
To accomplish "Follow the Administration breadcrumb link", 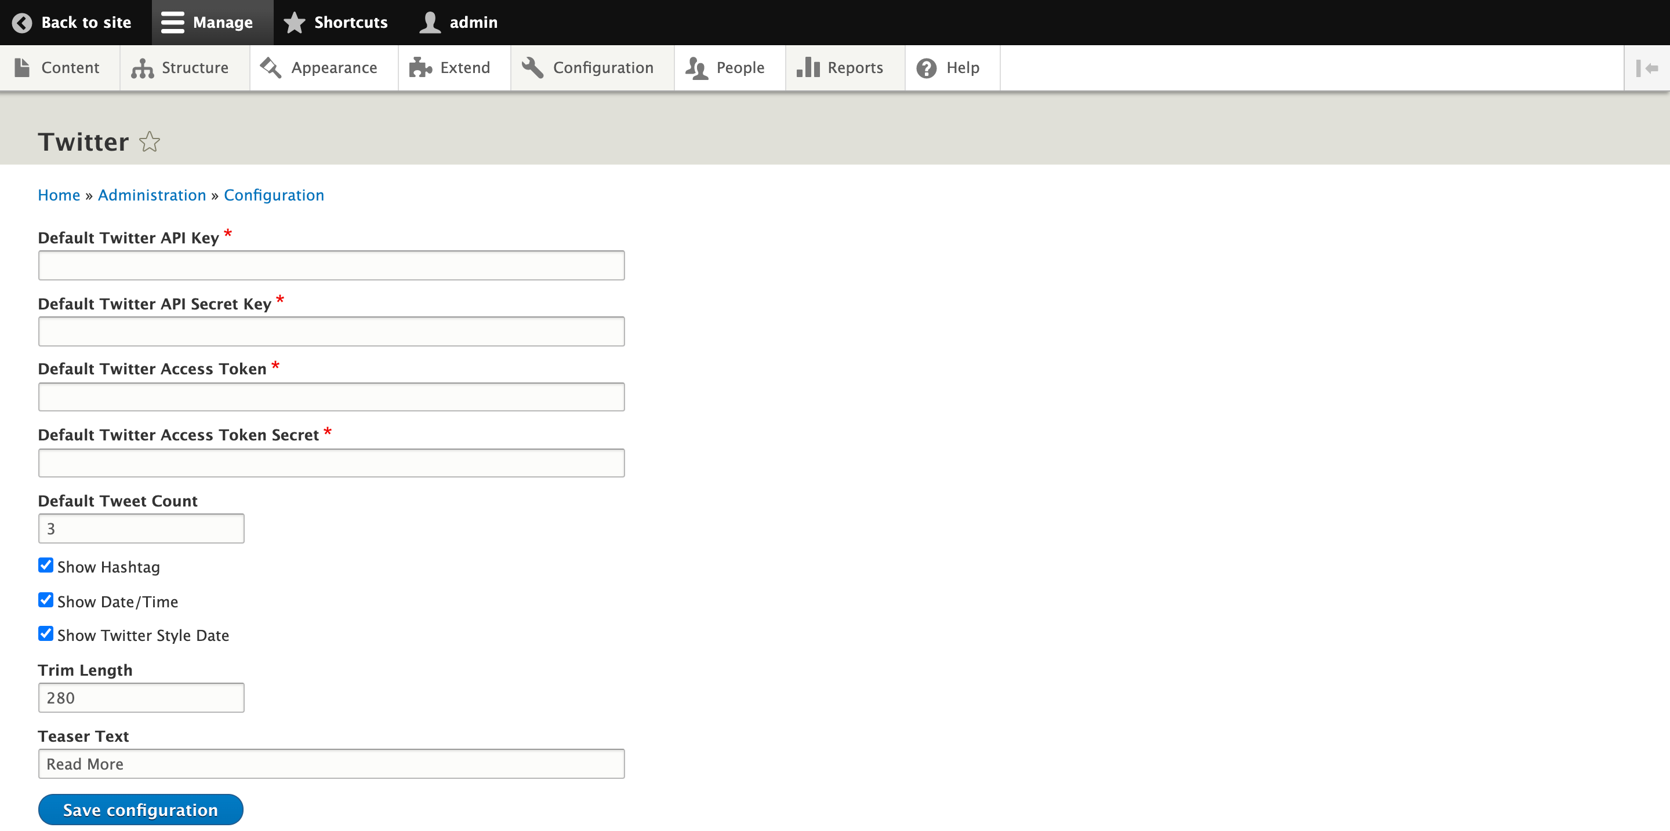I will click(x=152, y=195).
